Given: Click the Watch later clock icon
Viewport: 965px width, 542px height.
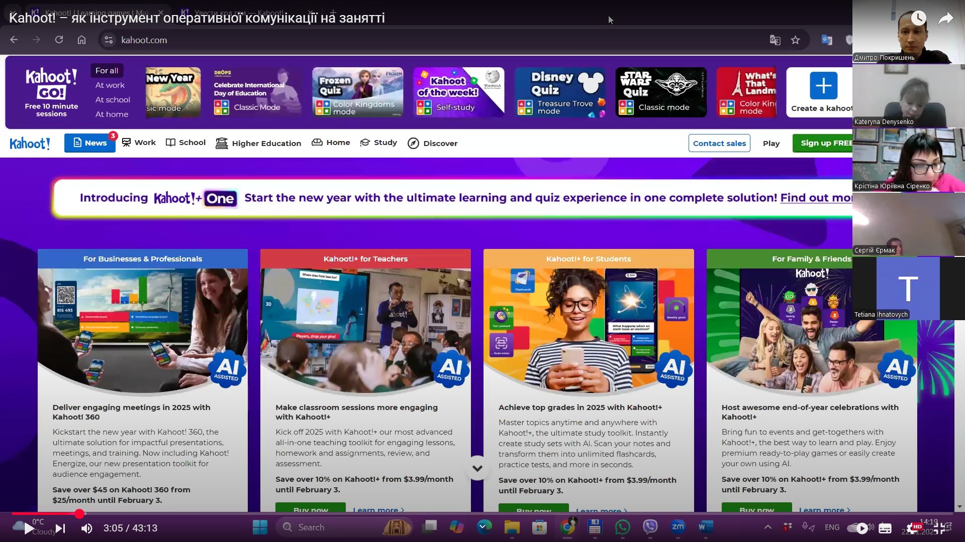Looking at the screenshot, I should [918, 19].
